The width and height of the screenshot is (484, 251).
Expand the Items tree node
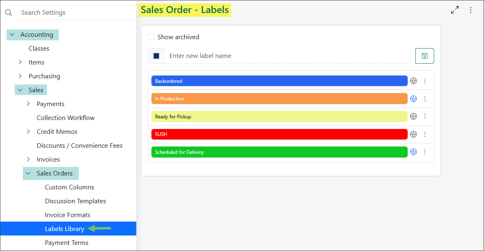click(20, 62)
